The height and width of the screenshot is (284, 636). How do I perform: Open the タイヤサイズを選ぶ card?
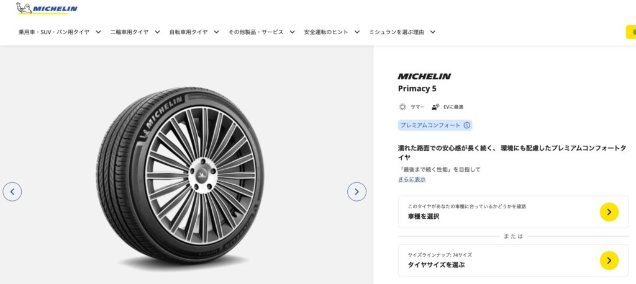pyautogui.click(x=497, y=260)
